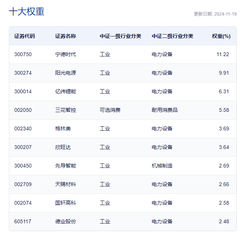Click the 11.22 weight value

[x=223, y=54]
